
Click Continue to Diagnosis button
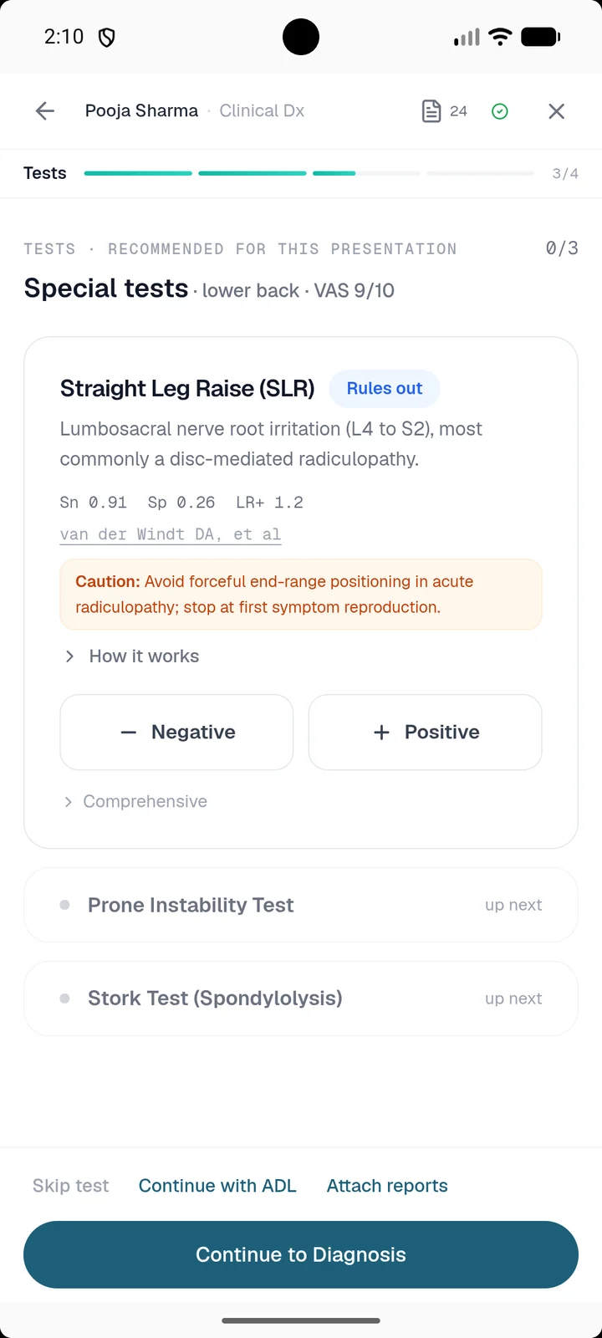coord(301,1255)
